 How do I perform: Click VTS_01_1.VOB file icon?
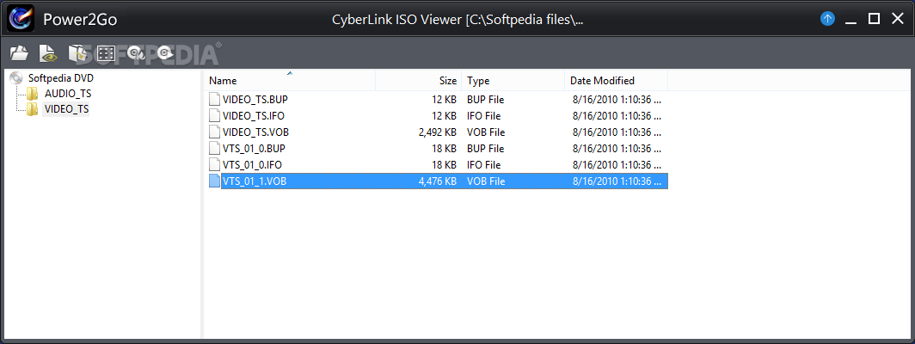click(215, 181)
